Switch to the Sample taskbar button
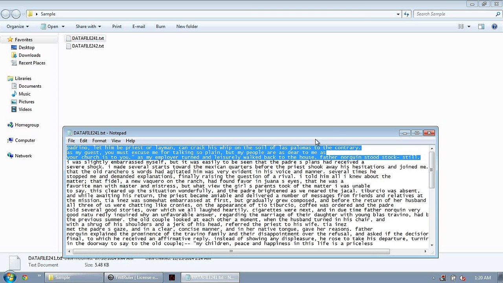Viewport: 503px width, 283px height. (x=74, y=277)
